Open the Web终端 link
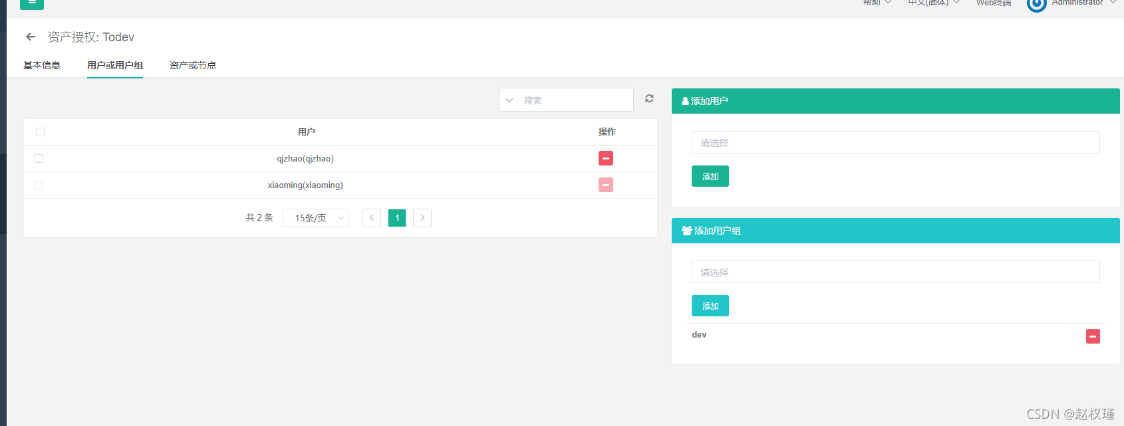 [x=994, y=3]
